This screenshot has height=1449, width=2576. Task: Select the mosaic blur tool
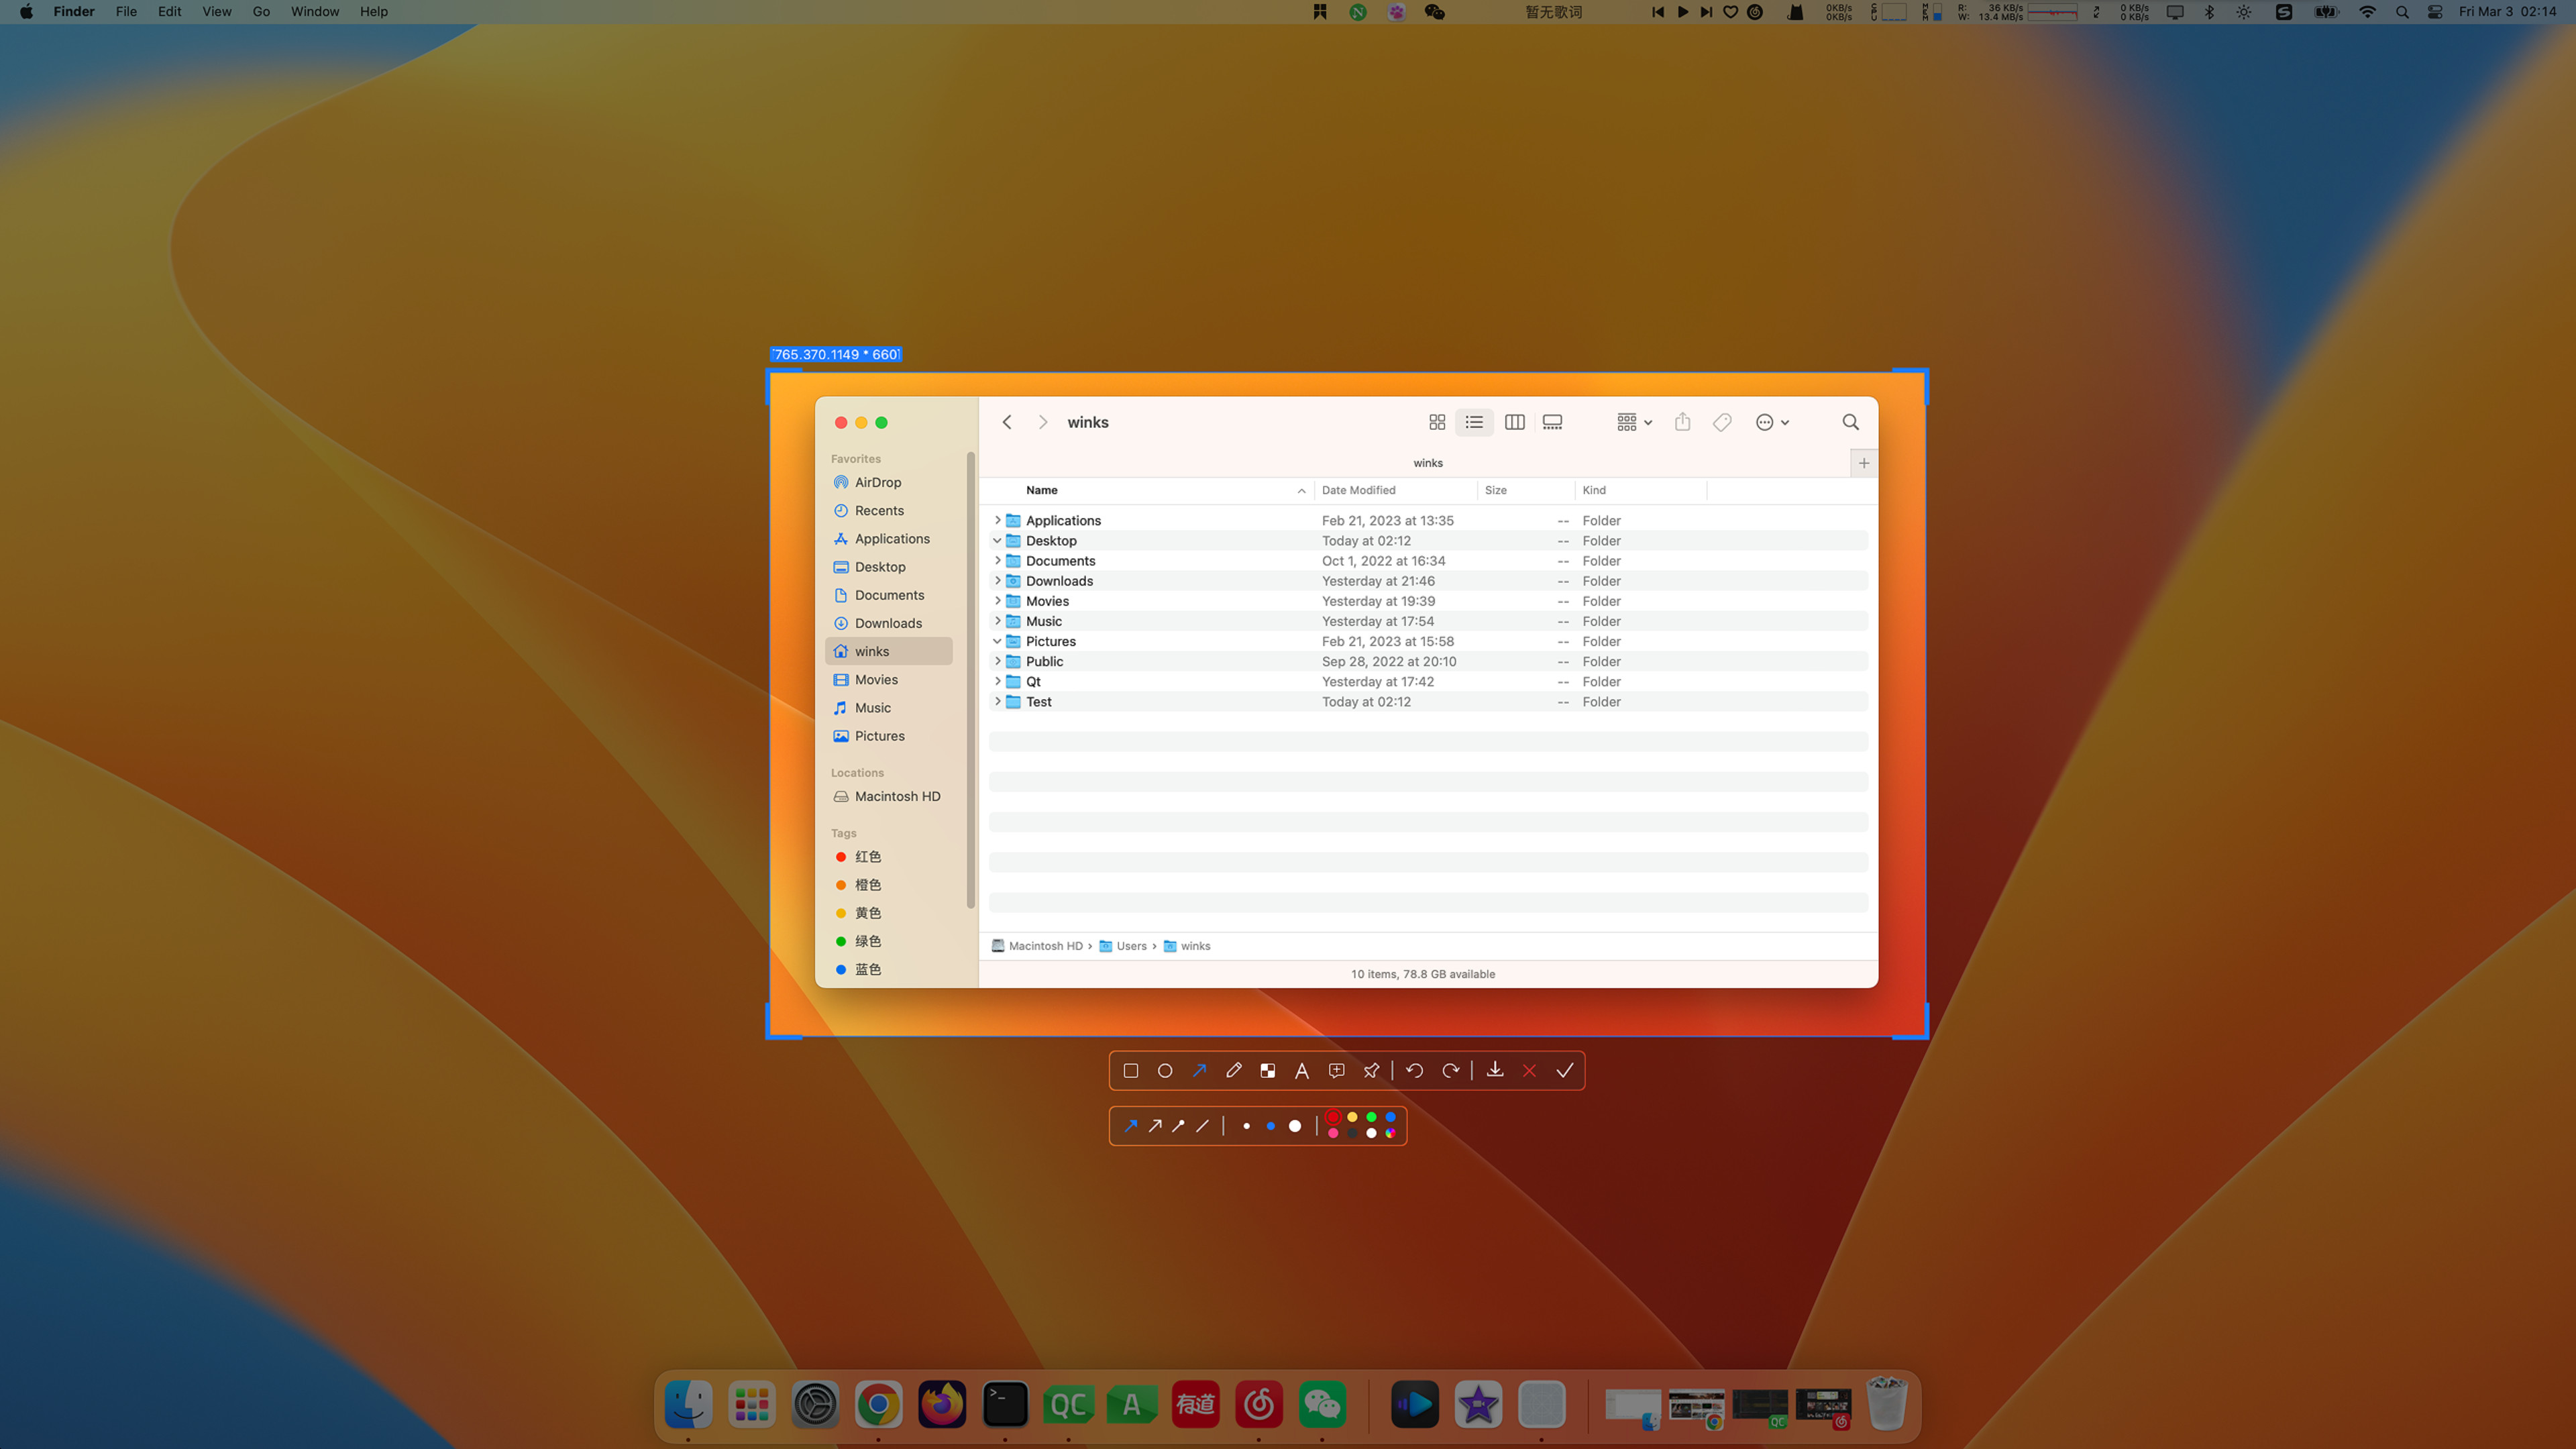(x=1268, y=1070)
